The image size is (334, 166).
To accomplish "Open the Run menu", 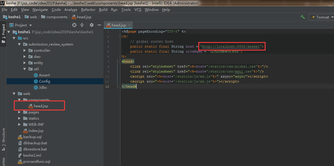I will coord(114,10).
